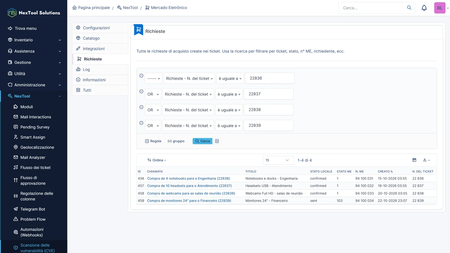Switch to the Informazioni tab
Image resolution: width=450 pixels, height=253 pixels.
(100, 80)
